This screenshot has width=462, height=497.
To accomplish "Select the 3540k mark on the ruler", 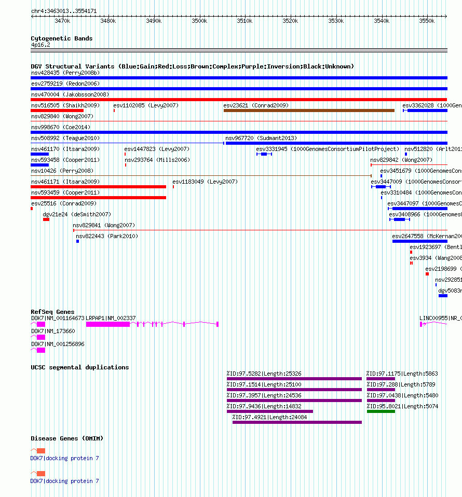I will click(x=382, y=21).
